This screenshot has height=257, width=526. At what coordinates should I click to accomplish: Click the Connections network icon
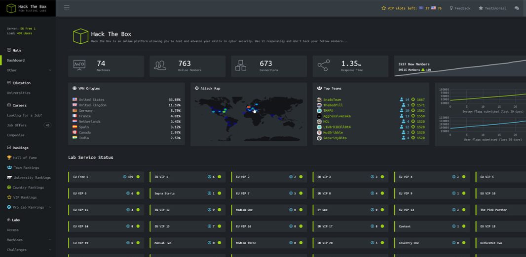[x=241, y=65]
